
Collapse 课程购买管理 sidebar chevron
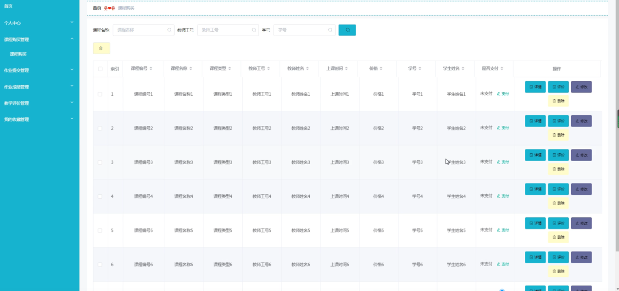tap(72, 39)
